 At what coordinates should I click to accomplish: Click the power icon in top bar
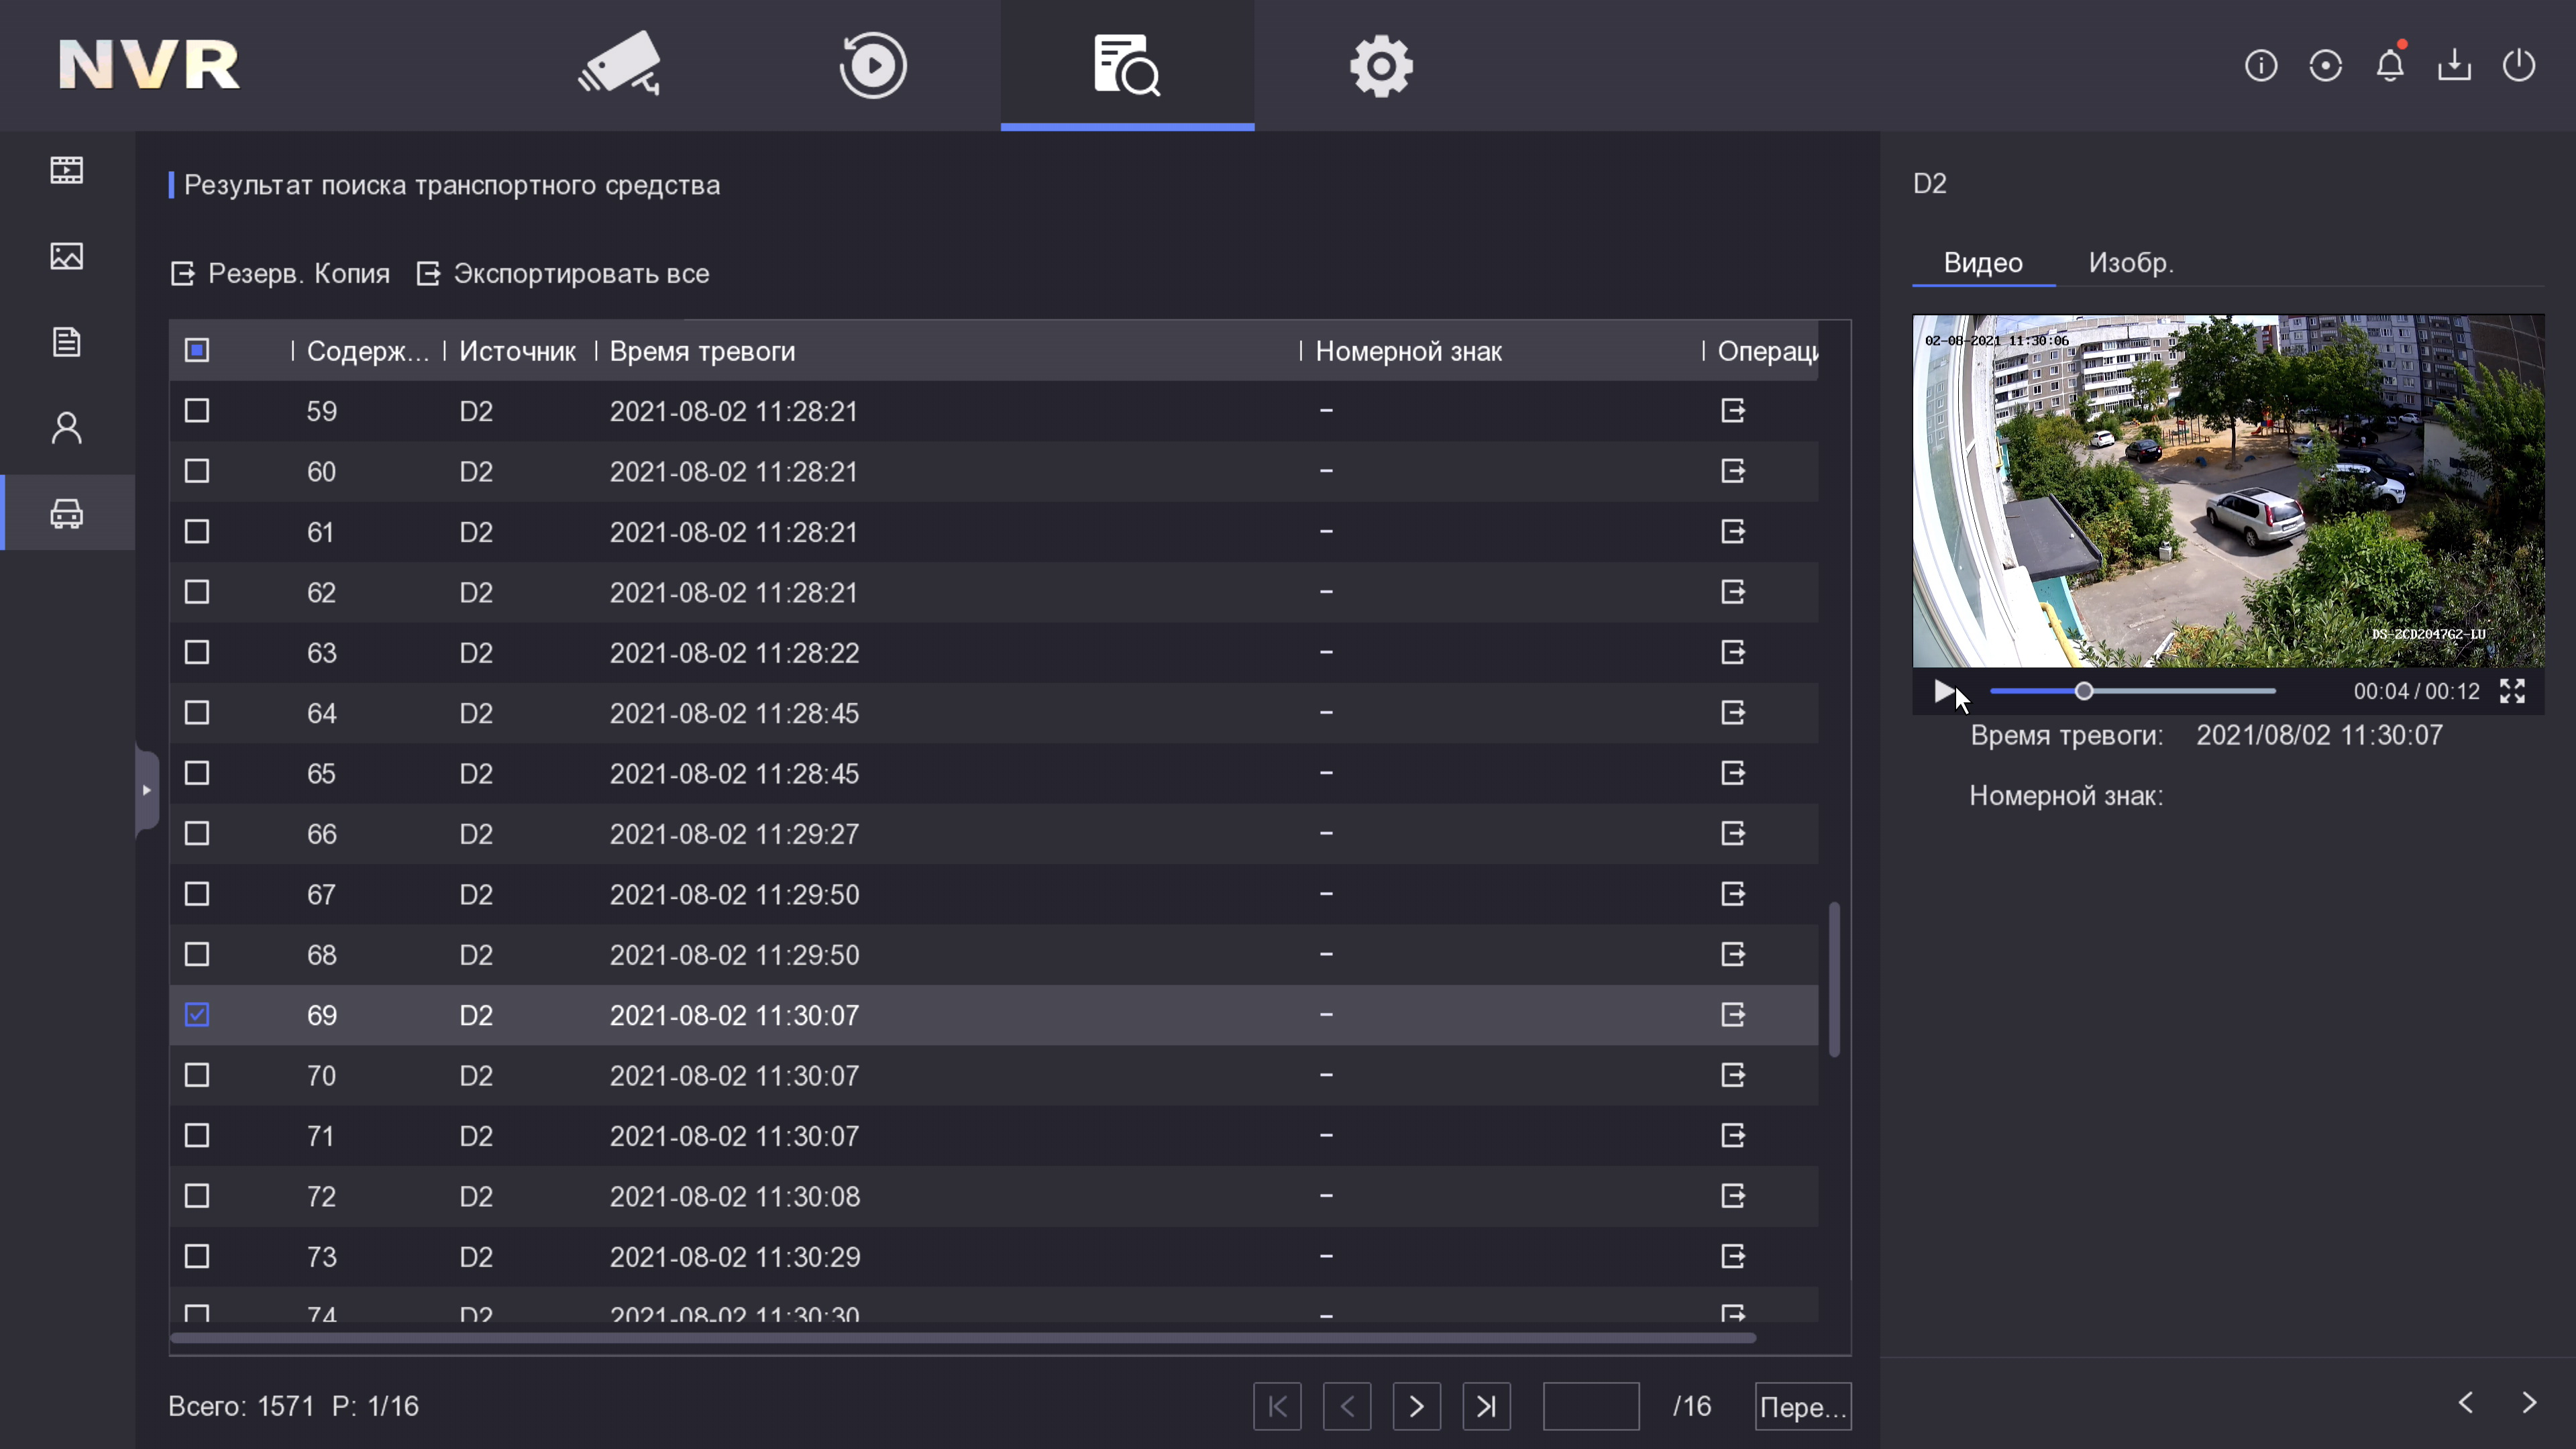click(2519, 66)
